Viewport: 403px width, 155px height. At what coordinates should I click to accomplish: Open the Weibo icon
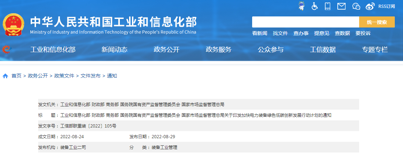[x=370, y=6]
